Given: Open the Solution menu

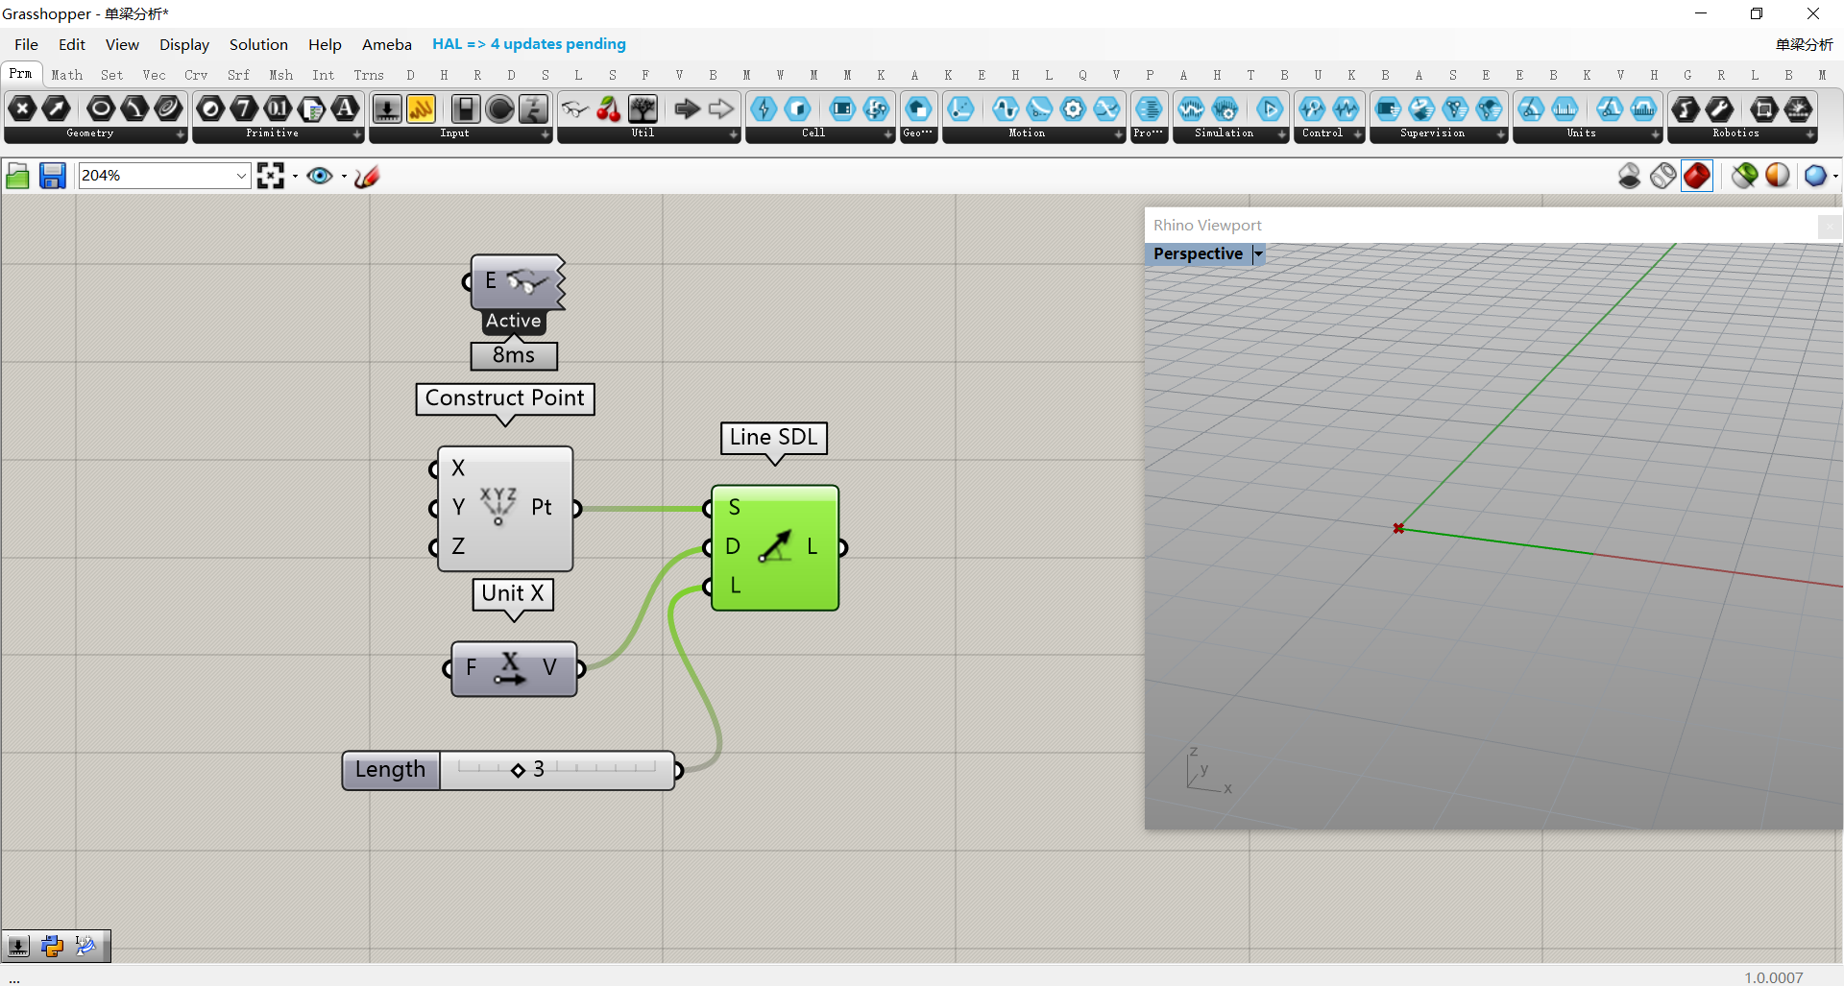Looking at the screenshot, I should [258, 44].
